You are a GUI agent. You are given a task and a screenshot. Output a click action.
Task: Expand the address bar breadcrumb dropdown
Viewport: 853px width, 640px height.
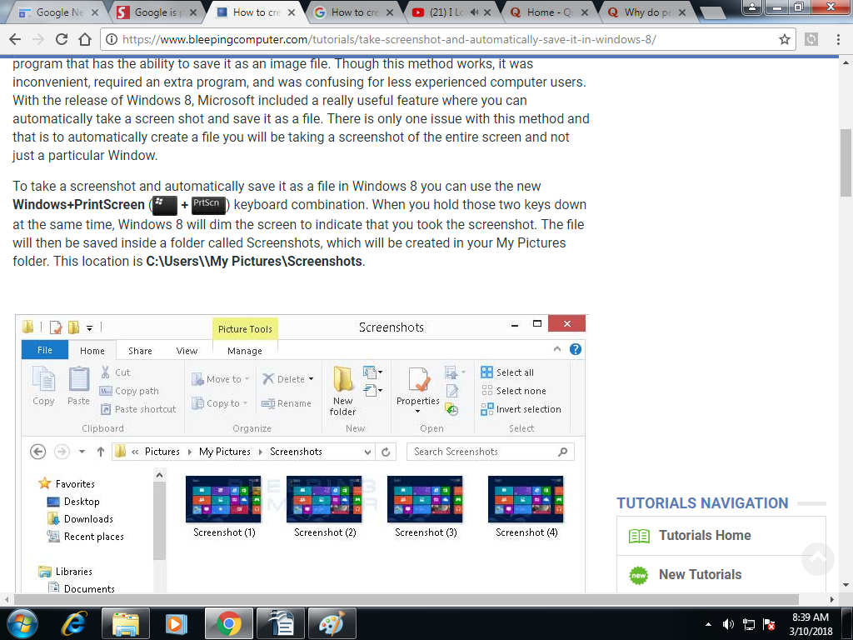point(367,451)
